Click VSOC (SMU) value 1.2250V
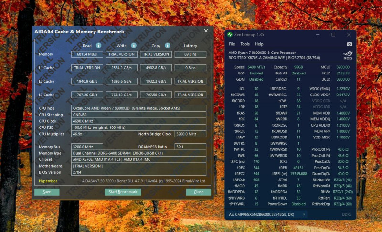Screen dimensions: 382x232 (x=343, y=89)
